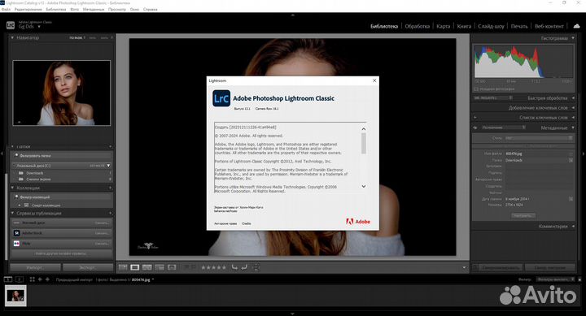
Task: Select the Survey view icon in toolbar
Action: [x=160, y=267]
